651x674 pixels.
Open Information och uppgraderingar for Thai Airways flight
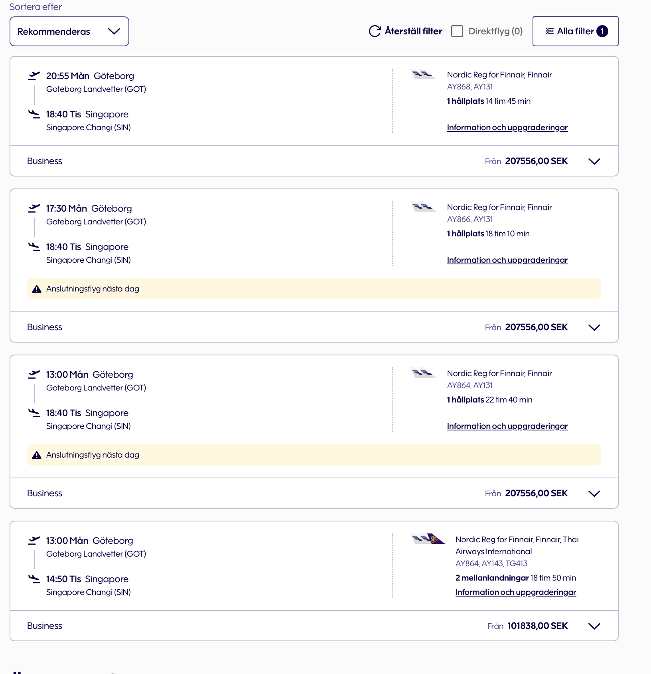(515, 592)
